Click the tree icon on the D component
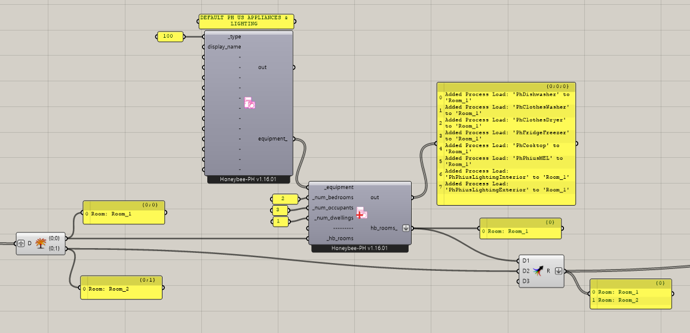 click(x=41, y=243)
